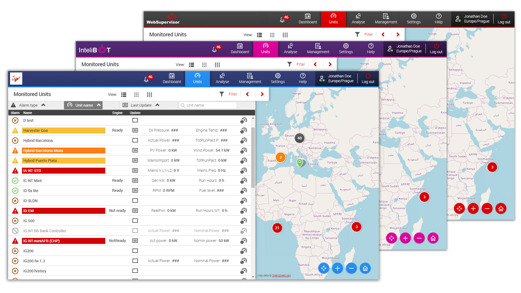This screenshot has height=293, width=521.
Task: Switch to list view icon
Action: [x=124, y=94]
